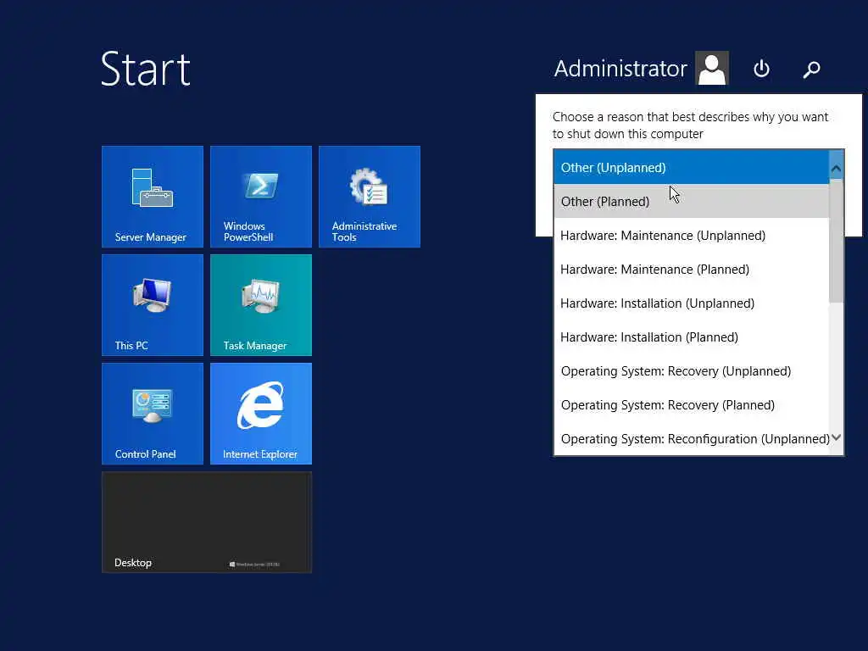Launch Internet Explorer tile
This screenshot has width=868, height=651.
tap(261, 414)
